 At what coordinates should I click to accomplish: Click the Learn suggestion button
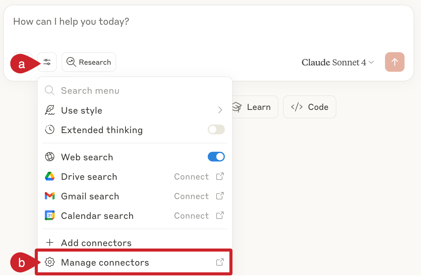click(255, 107)
